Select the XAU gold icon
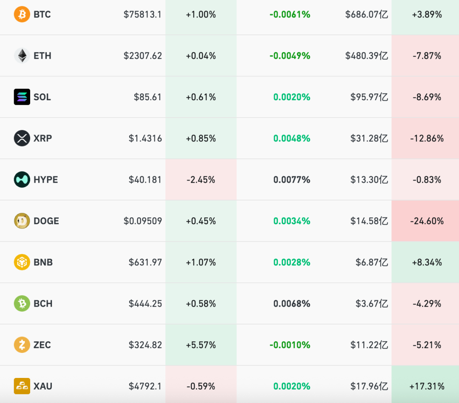This screenshot has height=403, width=459. click(22, 386)
